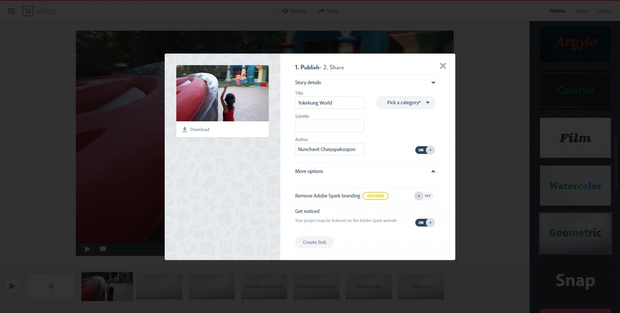The image size is (620, 313).
Task: Click the Download icon under the thumbnail
Action: 185,129
